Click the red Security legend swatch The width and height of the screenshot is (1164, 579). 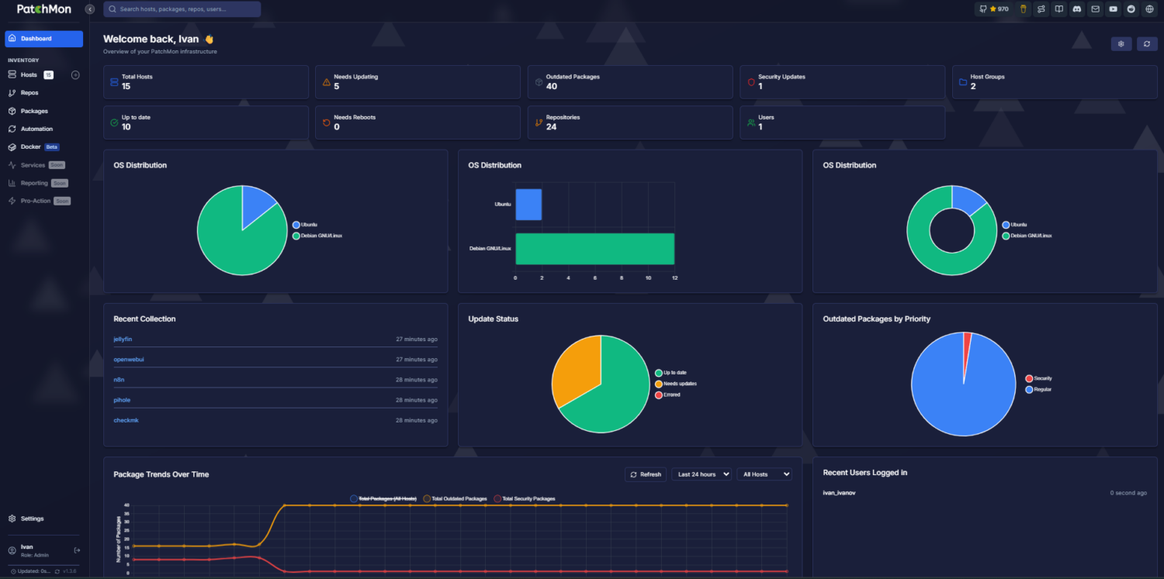click(1030, 378)
